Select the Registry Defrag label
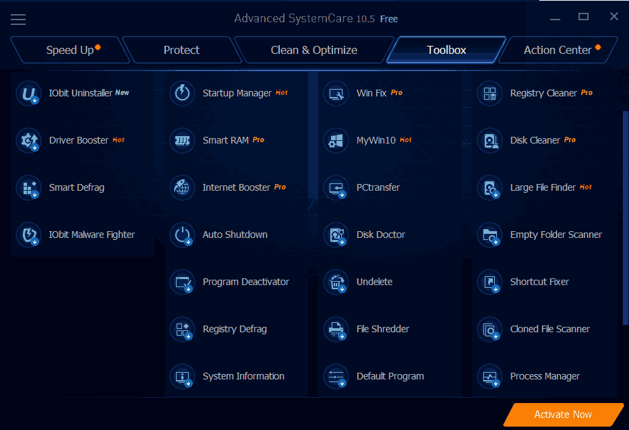This screenshot has height=430, width=629. pos(235,329)
